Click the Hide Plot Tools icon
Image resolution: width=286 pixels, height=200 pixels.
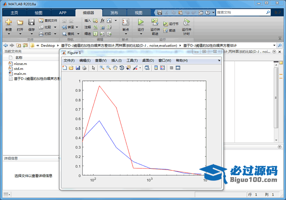171,68
